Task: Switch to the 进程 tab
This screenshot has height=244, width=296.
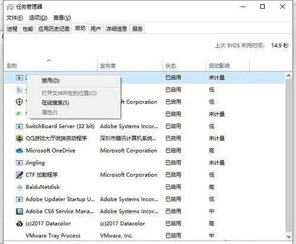Action: [12, 29]
